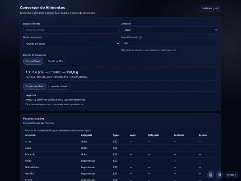
Task: Click the Peso informado field with 100
Action: [x=170, y=43]
